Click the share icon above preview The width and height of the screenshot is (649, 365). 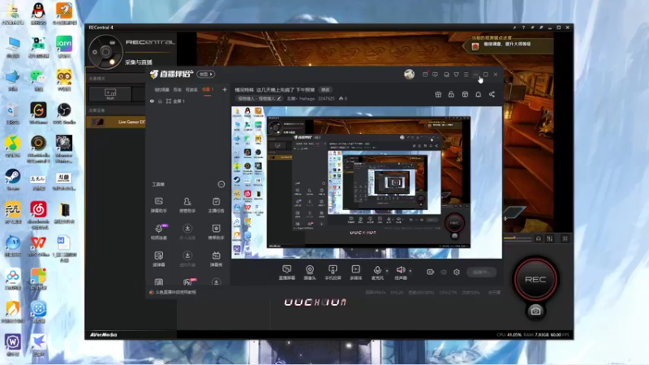coord(492,94)
